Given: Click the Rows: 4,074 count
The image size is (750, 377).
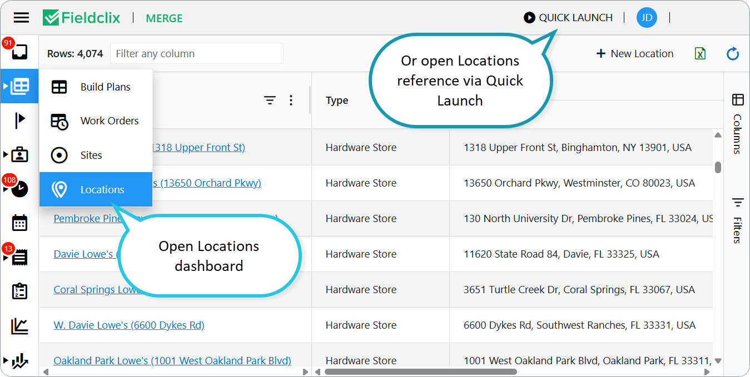Looking at the screenshot, I should point(75,54).
